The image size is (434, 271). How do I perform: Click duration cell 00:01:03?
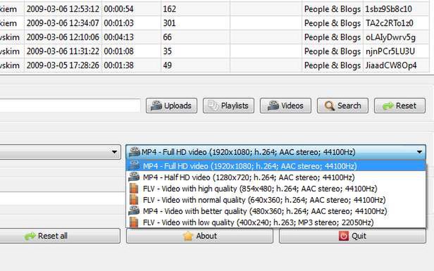pos(132,23)
